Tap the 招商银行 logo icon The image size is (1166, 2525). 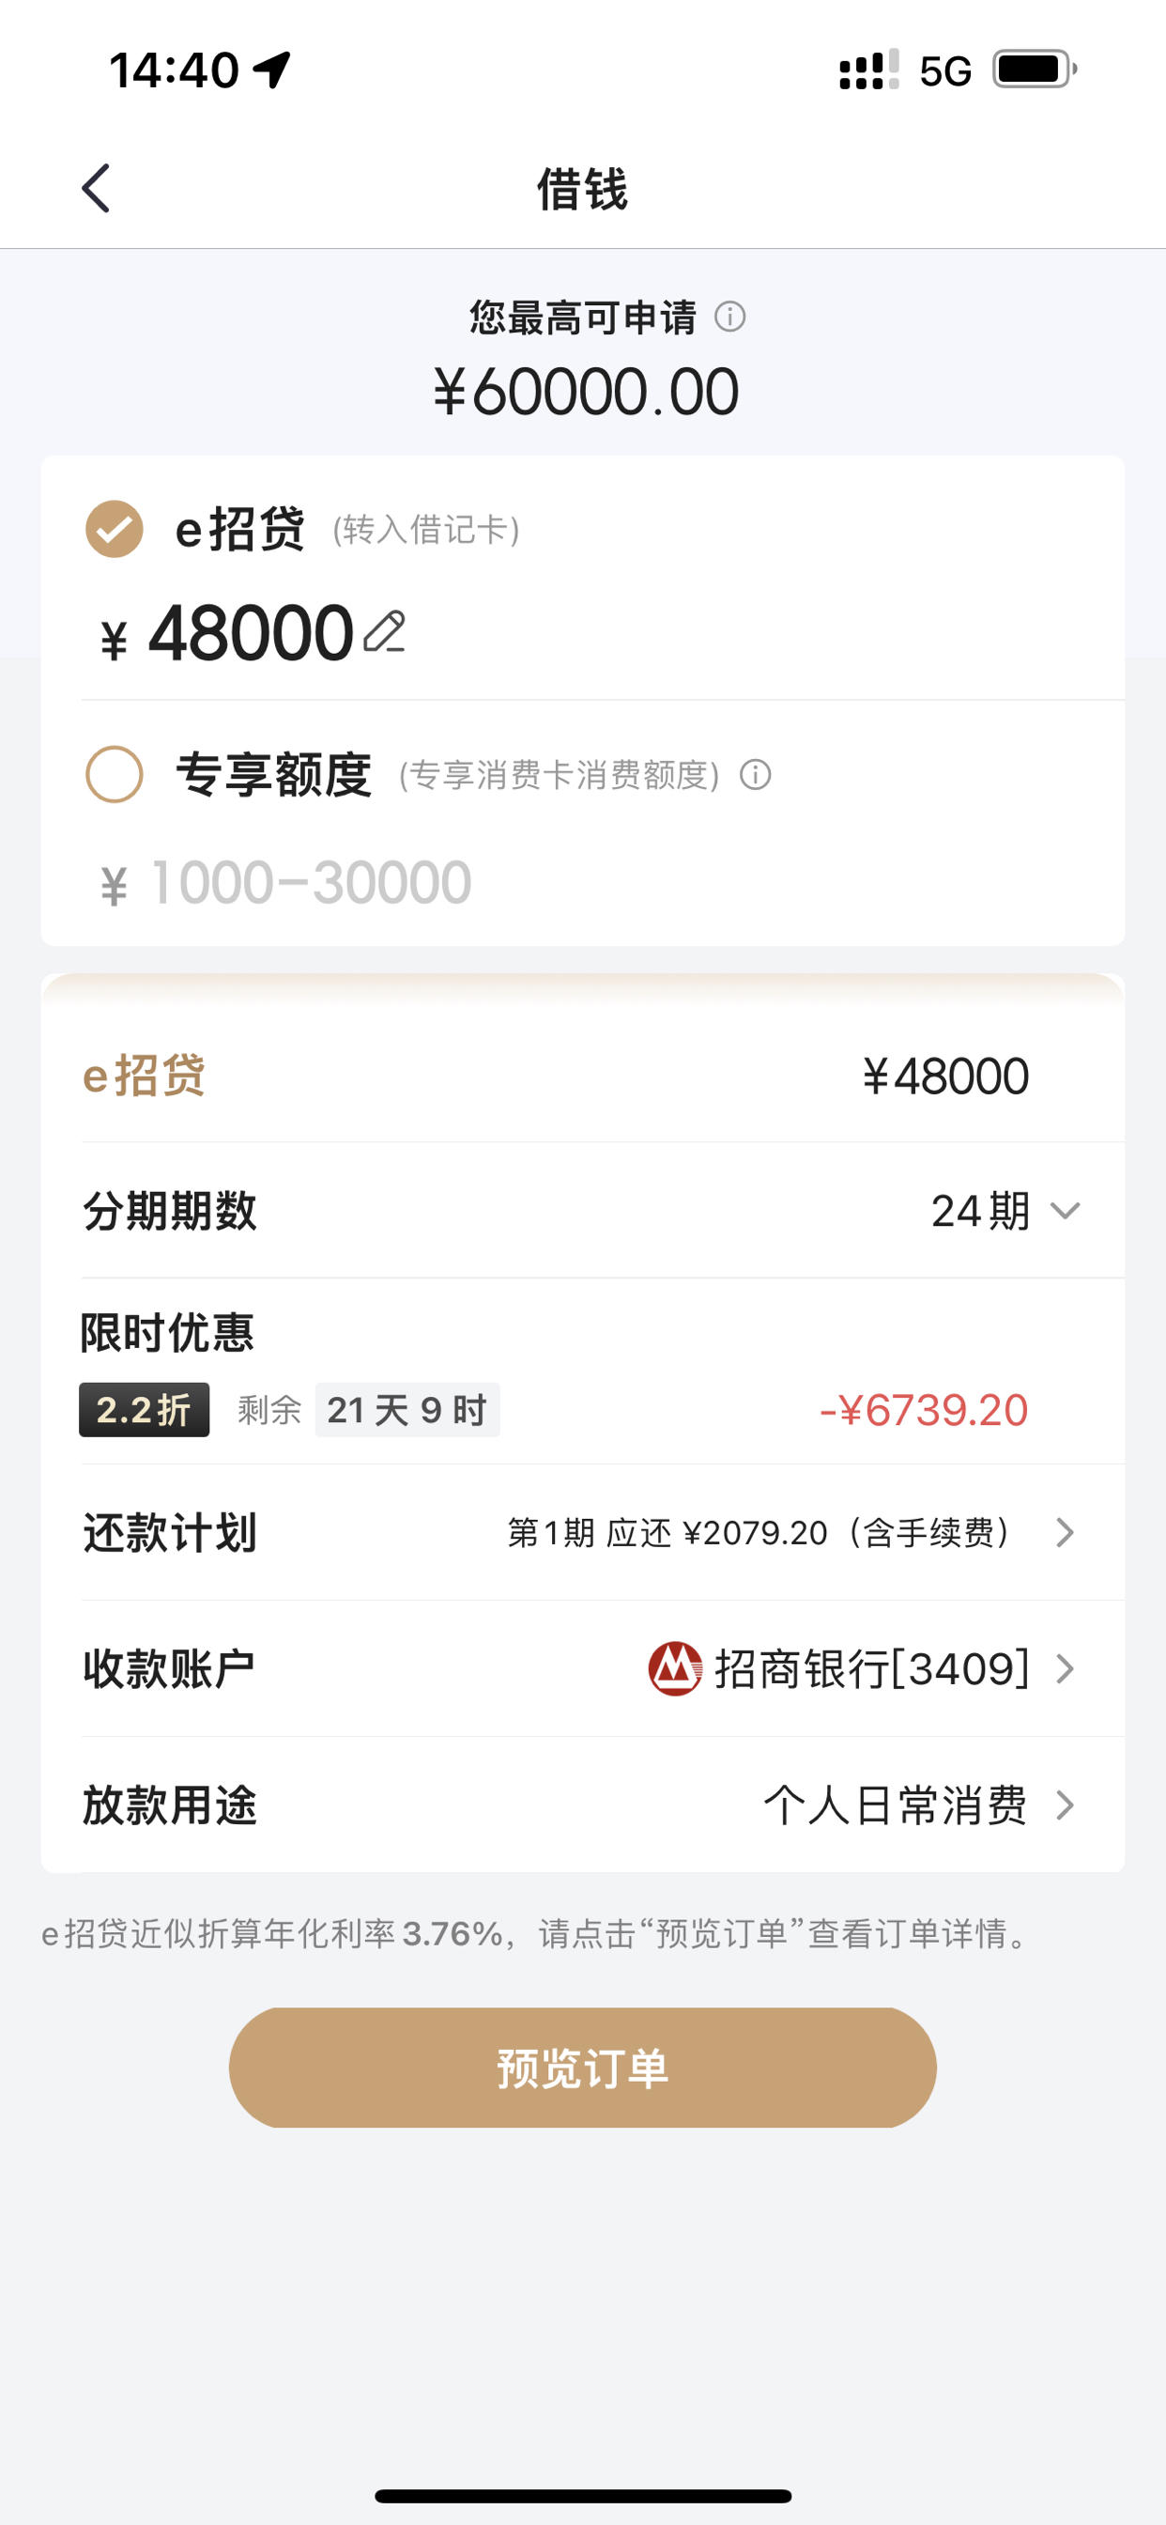click(675, 1668)
